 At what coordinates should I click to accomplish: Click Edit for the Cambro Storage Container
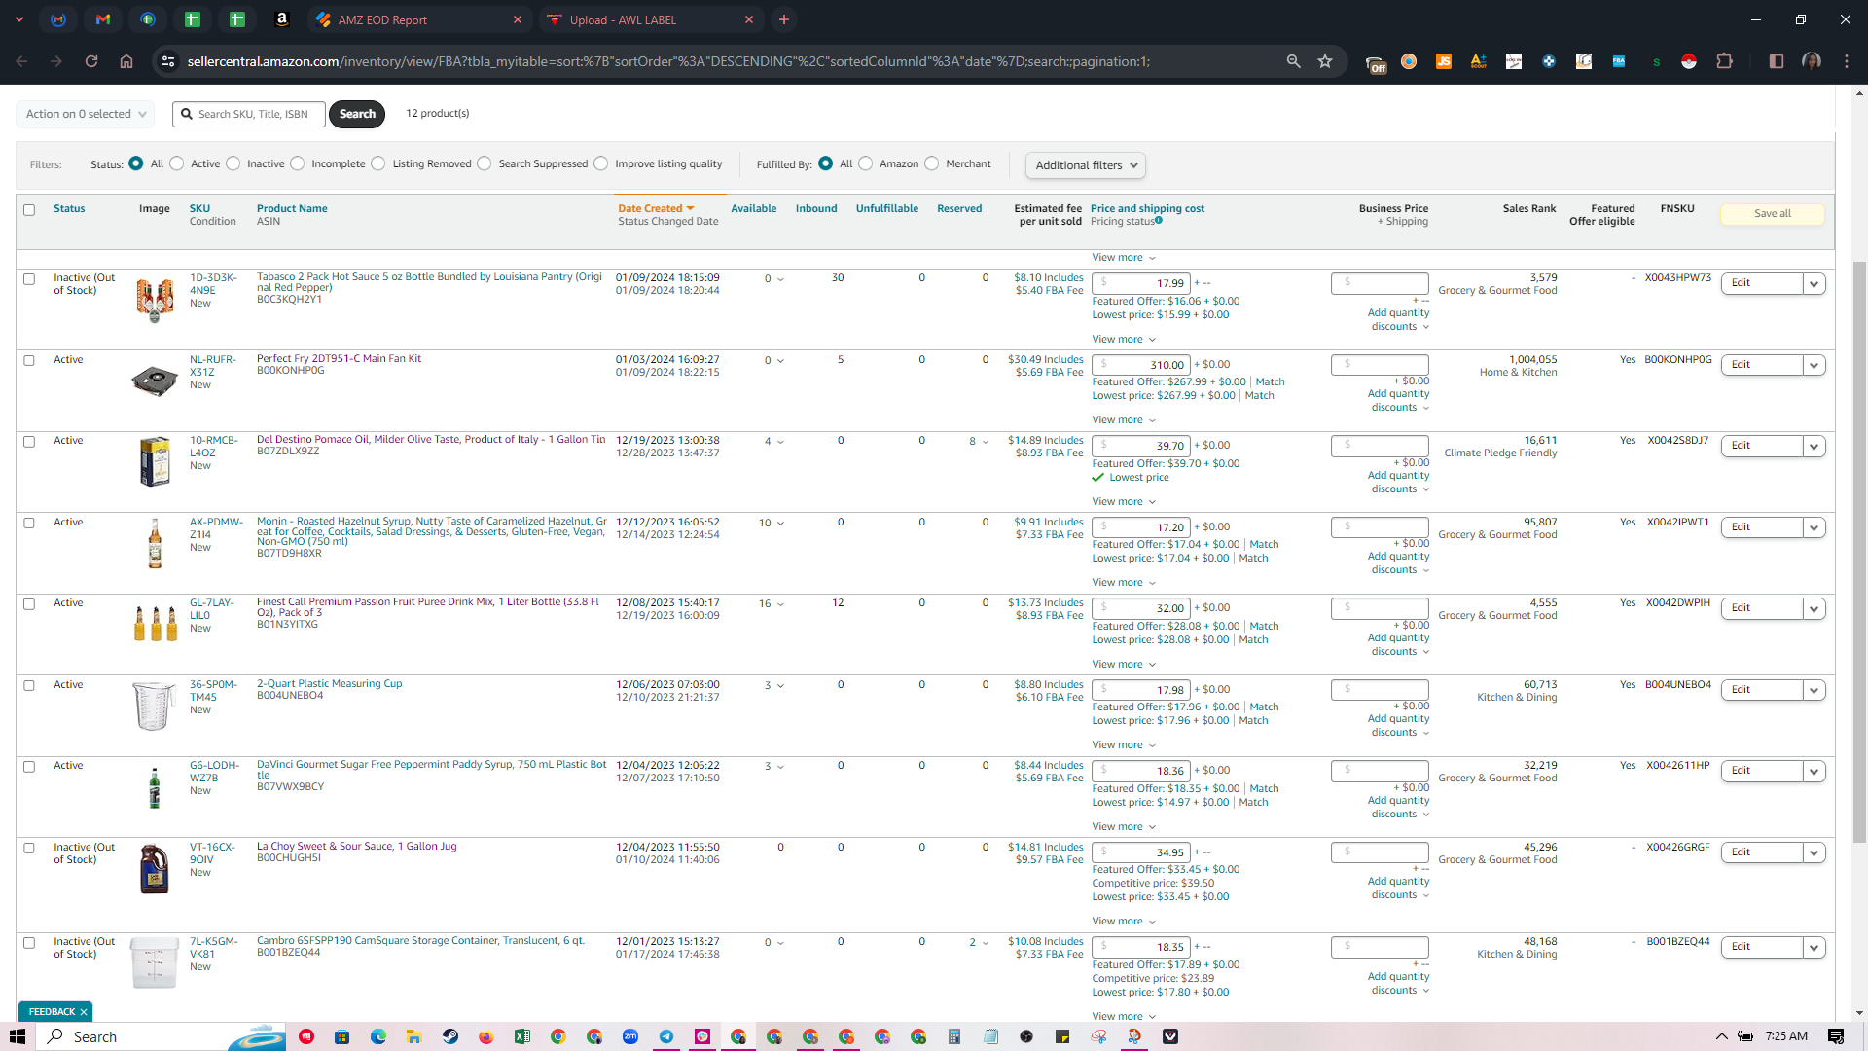pos(1762,947)
